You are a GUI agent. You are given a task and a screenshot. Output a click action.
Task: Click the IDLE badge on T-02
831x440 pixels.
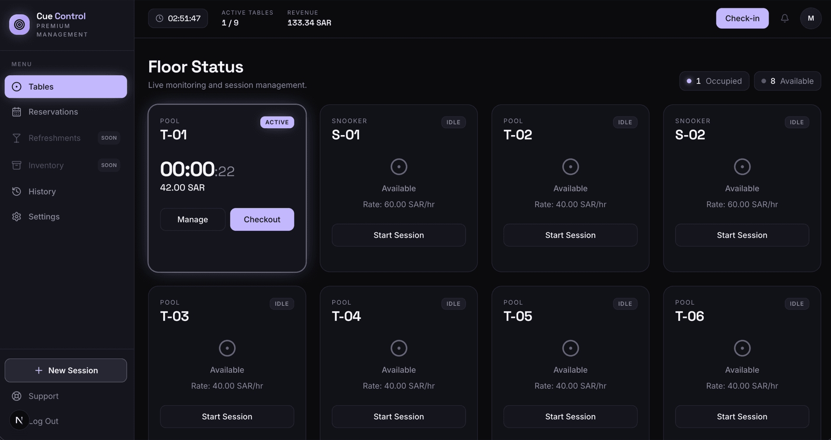(625, 122)
